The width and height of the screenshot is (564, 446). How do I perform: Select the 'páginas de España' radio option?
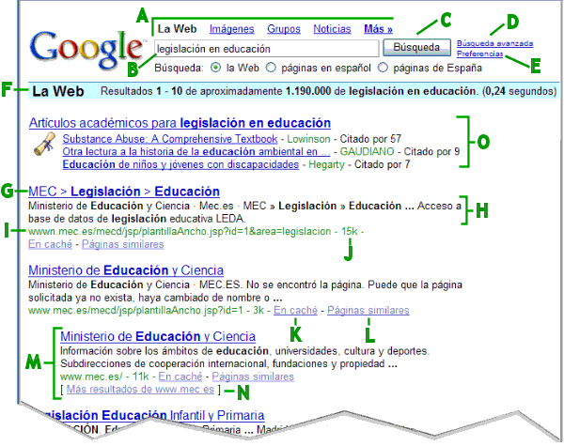(x=383, y=68)
